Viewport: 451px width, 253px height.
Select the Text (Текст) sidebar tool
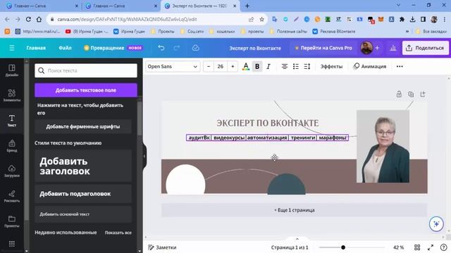click(11, 121)
